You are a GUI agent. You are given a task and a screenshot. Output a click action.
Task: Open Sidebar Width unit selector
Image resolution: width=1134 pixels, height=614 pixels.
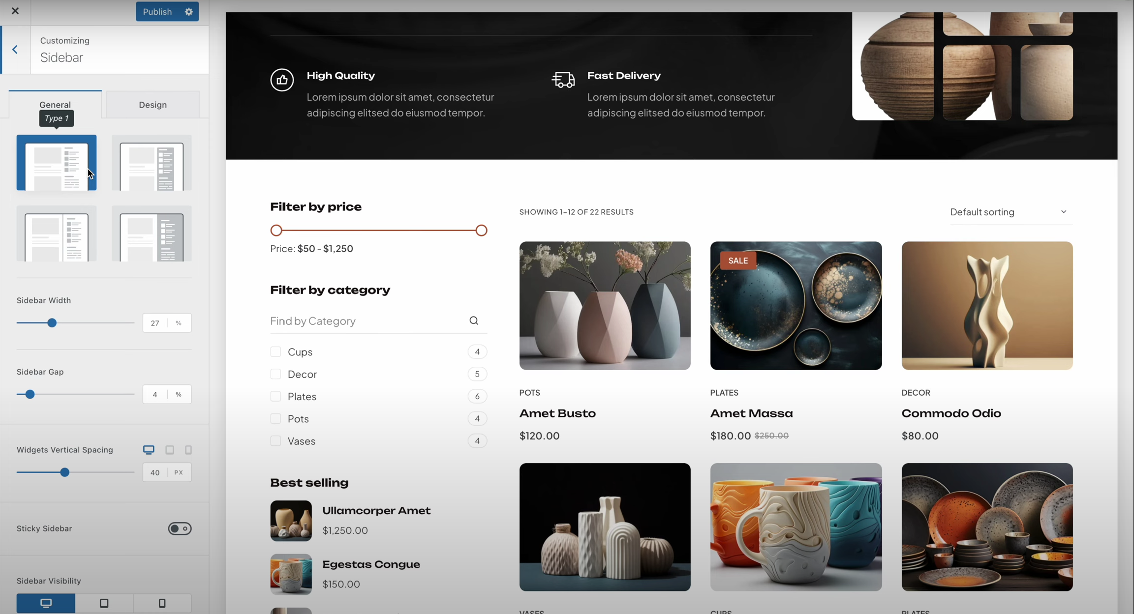pyautogui.click(x=179, y=323)
